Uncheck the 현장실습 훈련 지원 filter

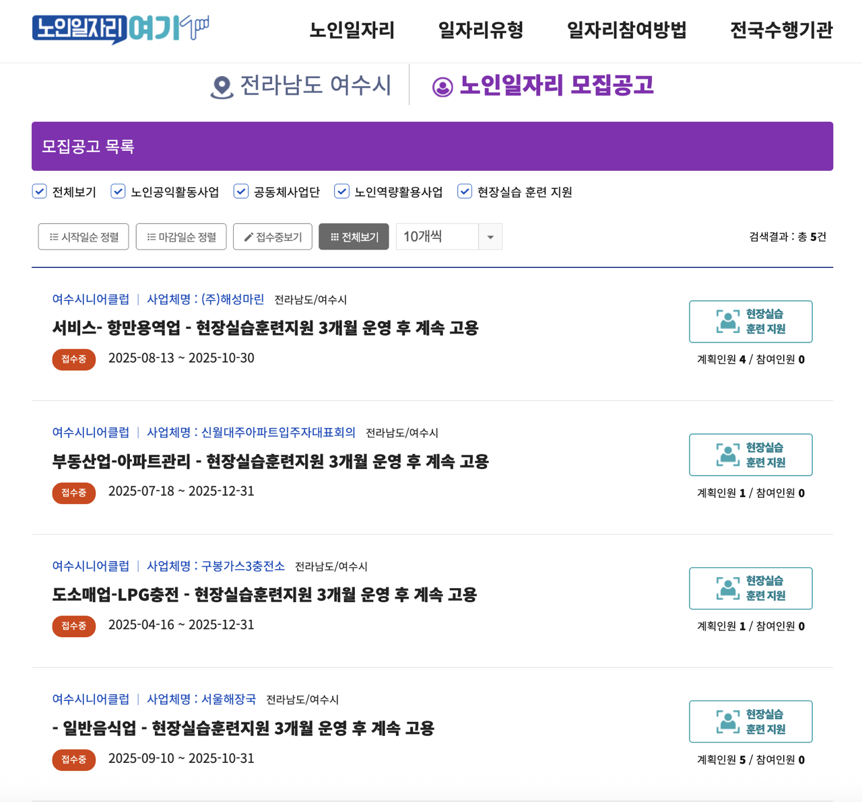pyautogui.click(x=465, y=191)
